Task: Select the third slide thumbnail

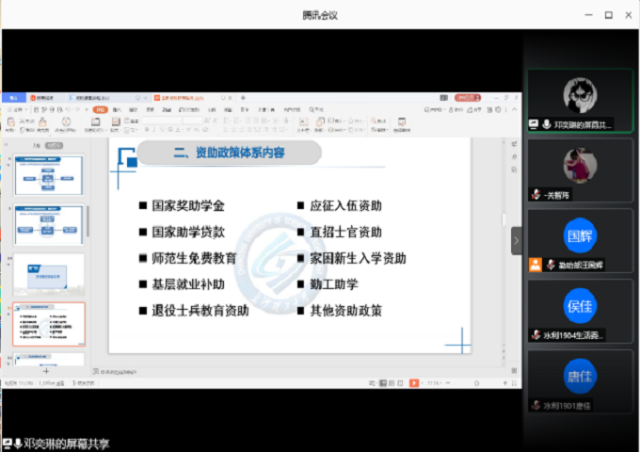Action: click(48, 273)
